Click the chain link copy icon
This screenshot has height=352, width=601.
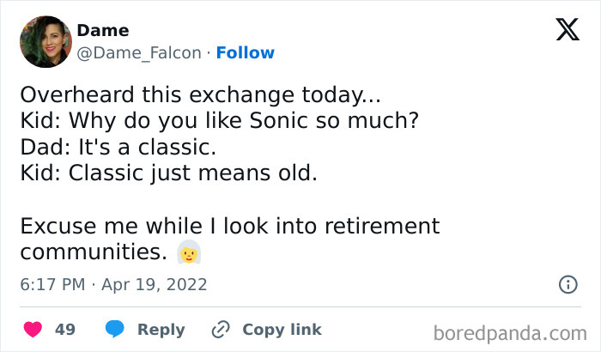[x=221, y=330]
